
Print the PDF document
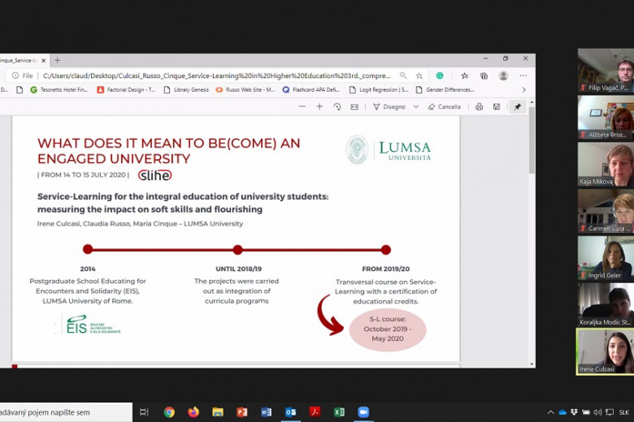(479, 106)
